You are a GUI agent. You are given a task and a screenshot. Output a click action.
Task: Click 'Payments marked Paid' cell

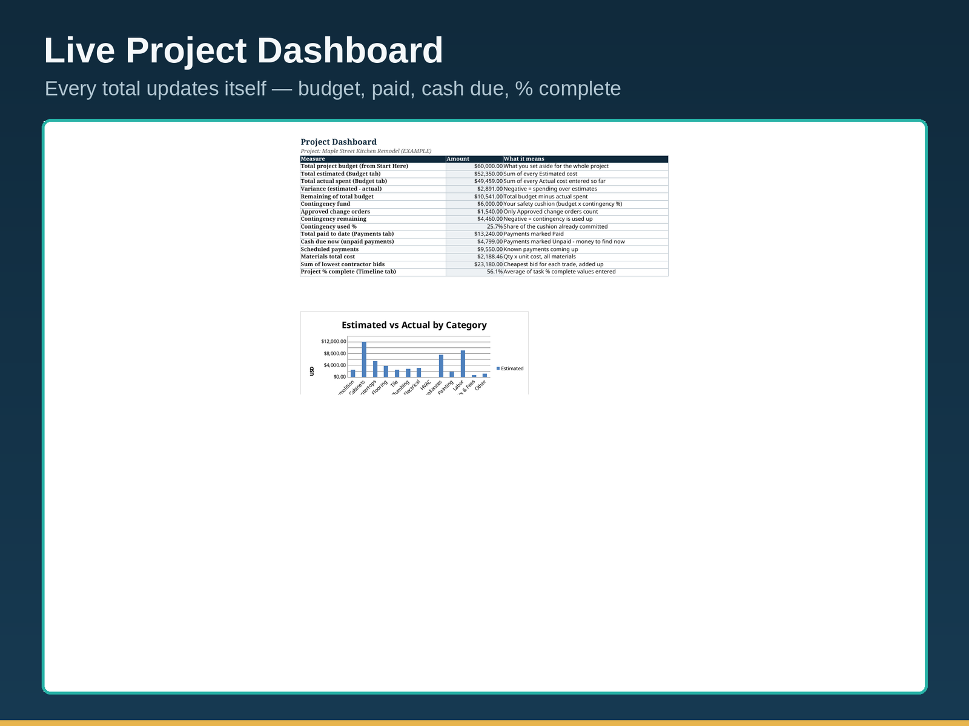pyautogui.click(x=586, y=234)
